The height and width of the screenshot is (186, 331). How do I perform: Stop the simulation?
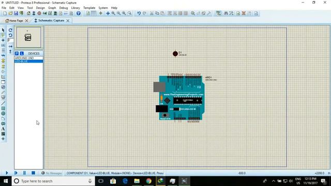click(33, 173)
